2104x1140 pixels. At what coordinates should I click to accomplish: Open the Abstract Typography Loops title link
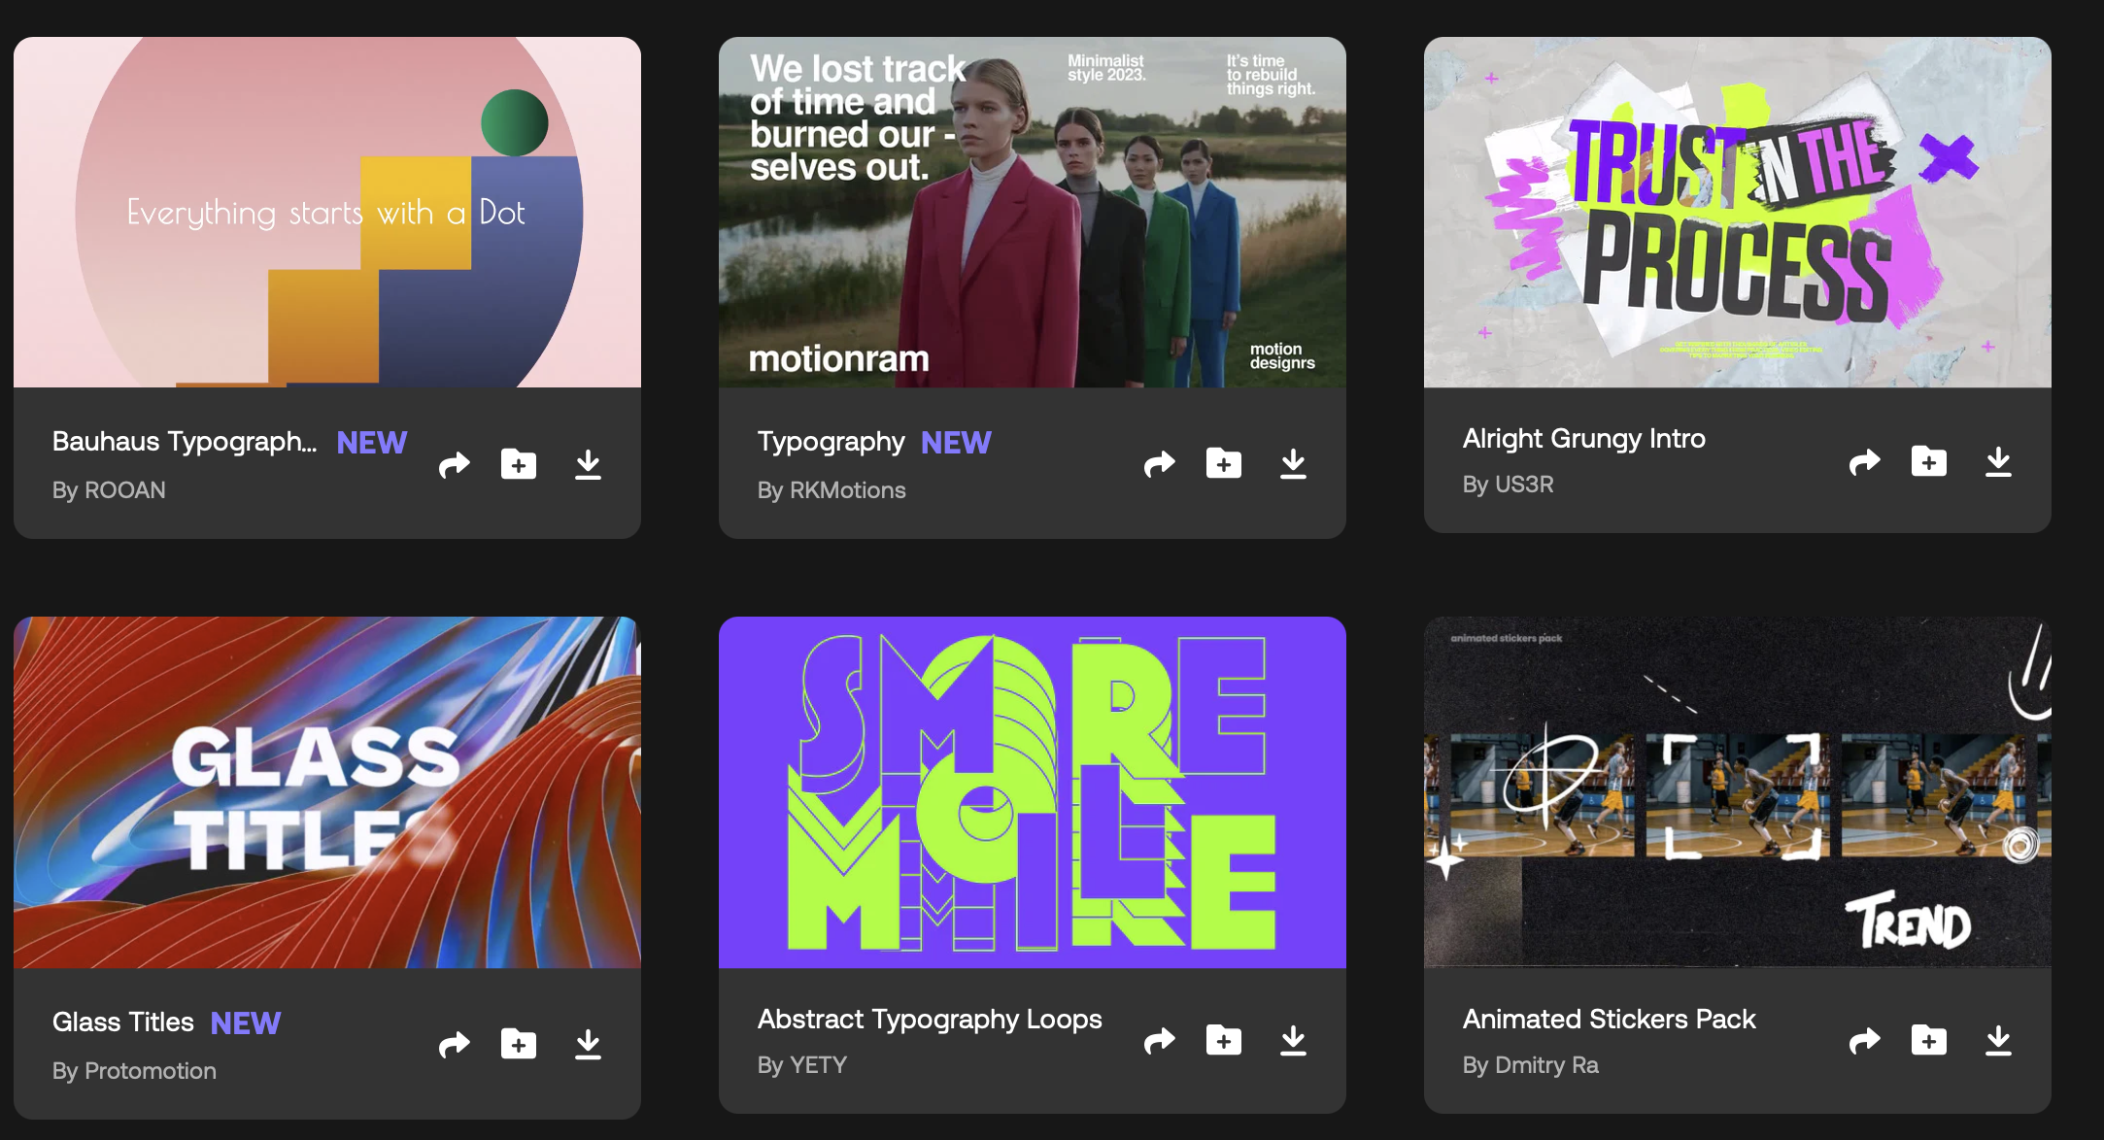tap(930, 1019)
